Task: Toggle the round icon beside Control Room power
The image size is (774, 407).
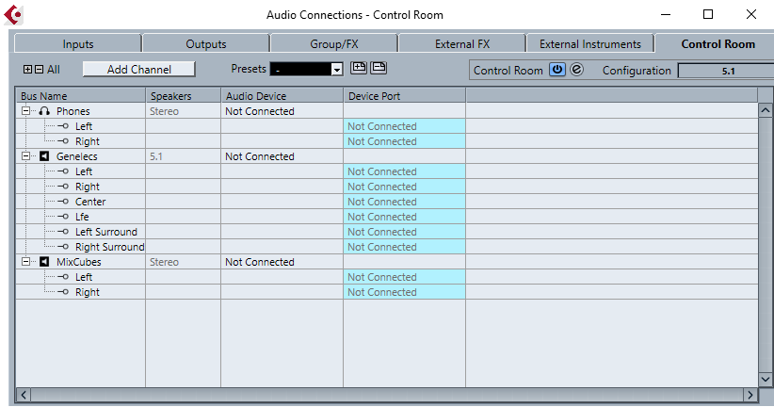Action: point(576,70)
